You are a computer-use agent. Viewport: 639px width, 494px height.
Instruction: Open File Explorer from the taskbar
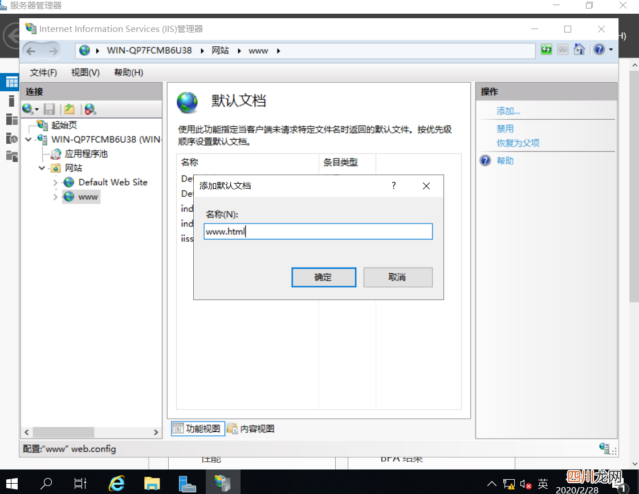point(152,484)
